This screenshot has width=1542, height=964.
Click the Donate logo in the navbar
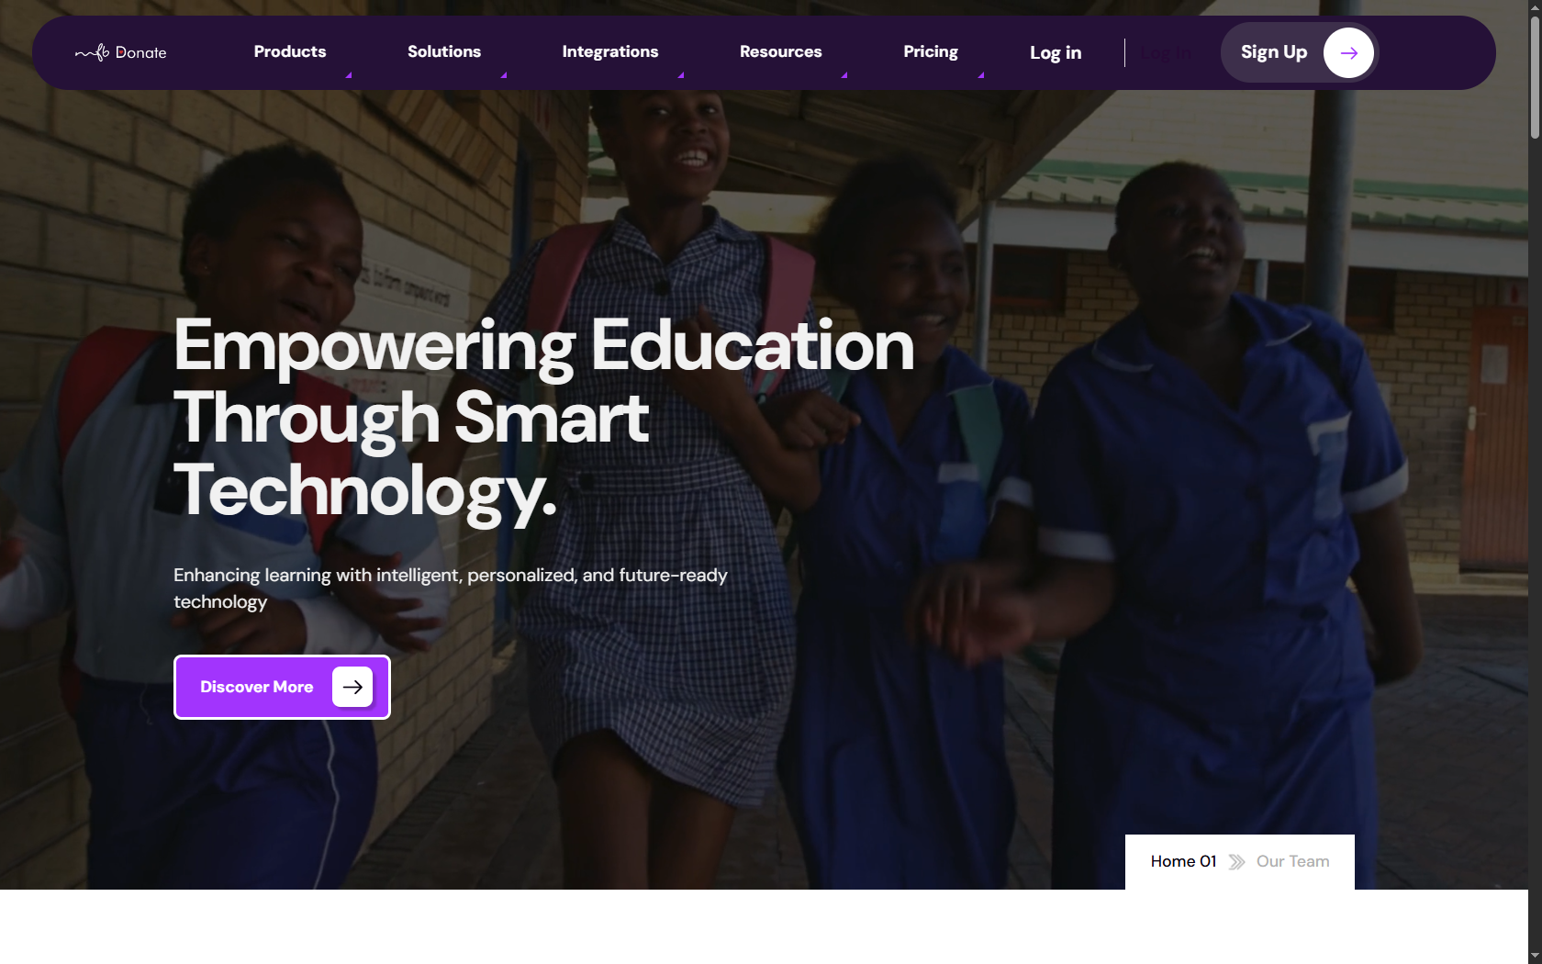(x=120, y=52)
